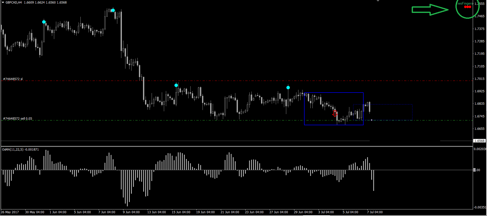Click the '3 Jul 04:00' time axis label
This screenshot has width=487, height=216.
click(326, 212)
